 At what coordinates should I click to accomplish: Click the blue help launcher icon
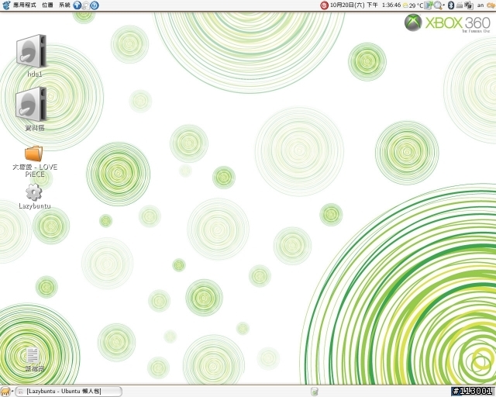(95, 5)
